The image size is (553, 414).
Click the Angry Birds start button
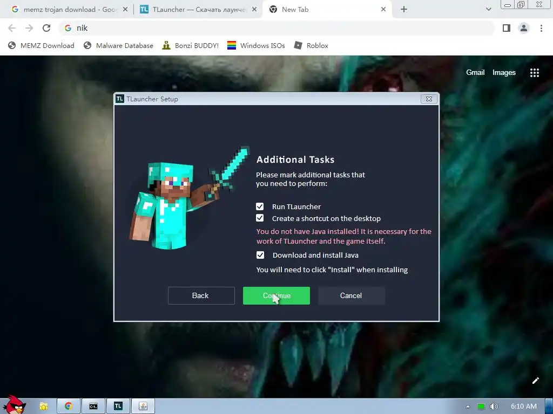pyautogui.click(x=14, y=405)
